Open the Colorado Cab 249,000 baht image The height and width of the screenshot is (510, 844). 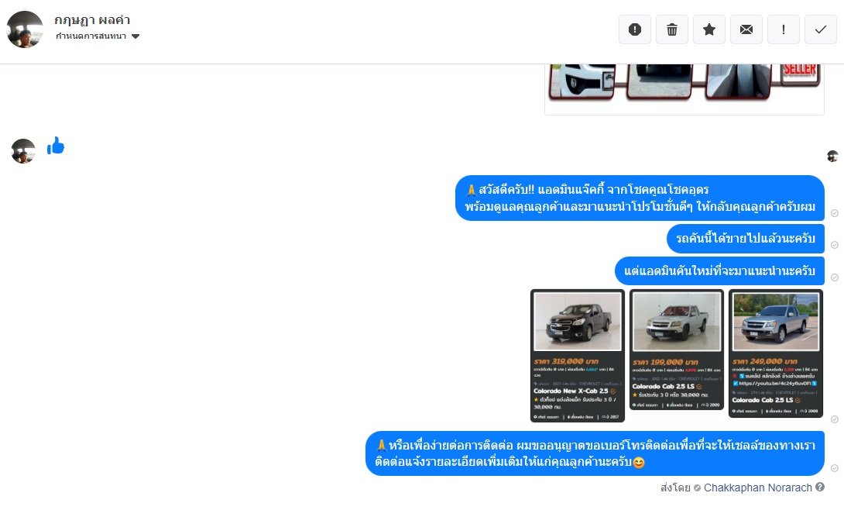pyautogui.click(x=776, y=353)
